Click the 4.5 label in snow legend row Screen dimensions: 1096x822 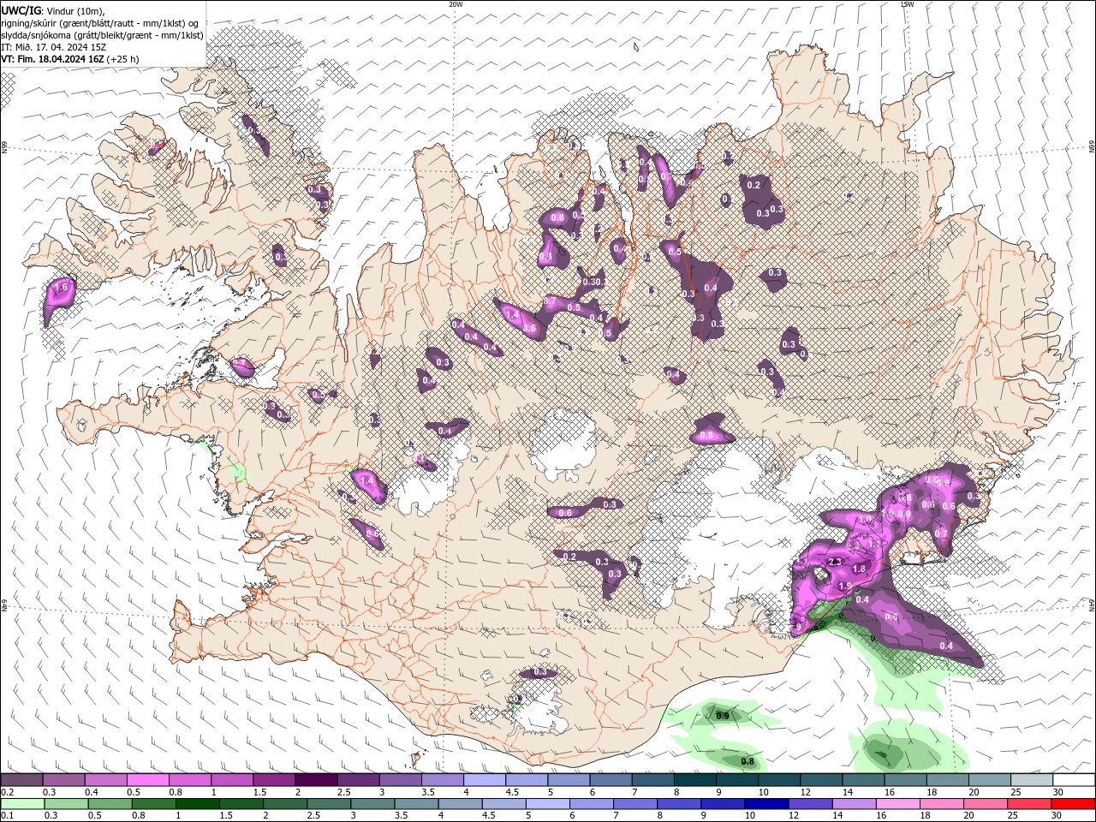pyautogui.click(x=511, y=793)
